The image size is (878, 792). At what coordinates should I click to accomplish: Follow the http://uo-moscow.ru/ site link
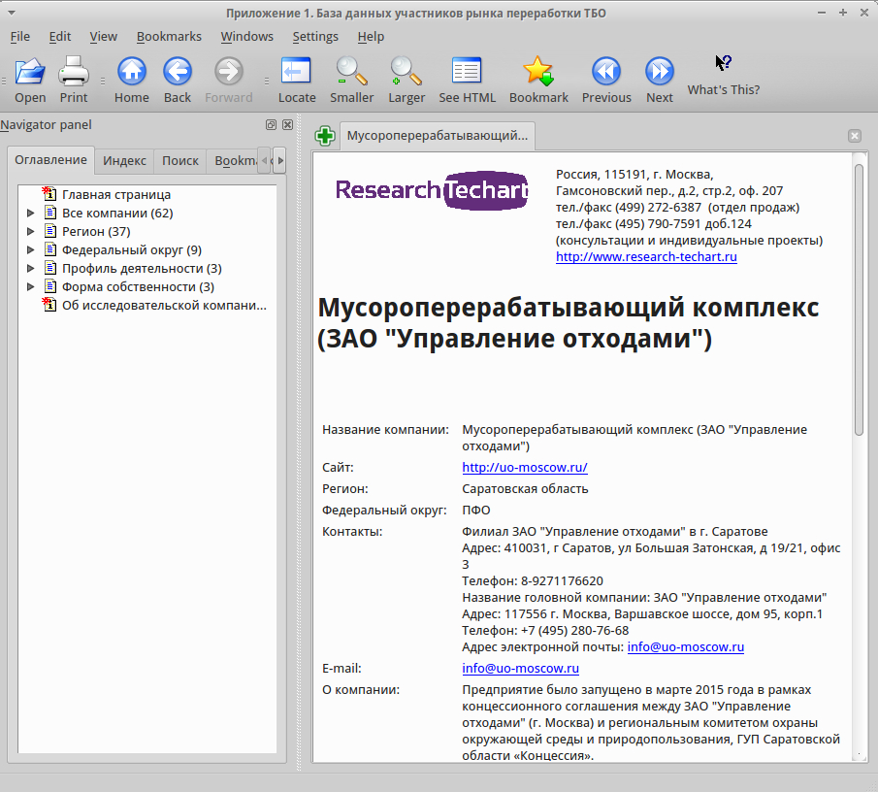tap(525, 467)
